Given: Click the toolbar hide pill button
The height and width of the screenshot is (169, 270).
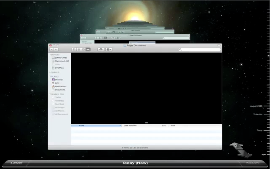Looking at the screenshot, I should 219,46.
